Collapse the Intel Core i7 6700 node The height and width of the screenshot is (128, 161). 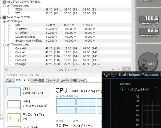click(x=1, y=18)
